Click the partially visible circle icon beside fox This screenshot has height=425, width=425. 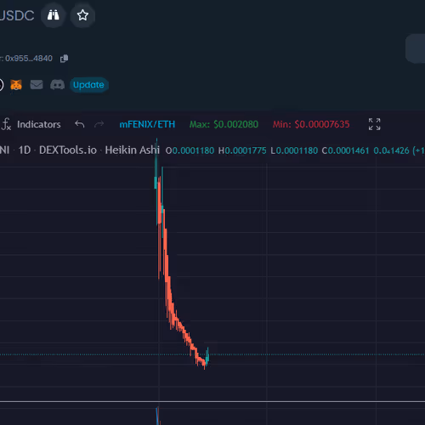pos(2,85)
